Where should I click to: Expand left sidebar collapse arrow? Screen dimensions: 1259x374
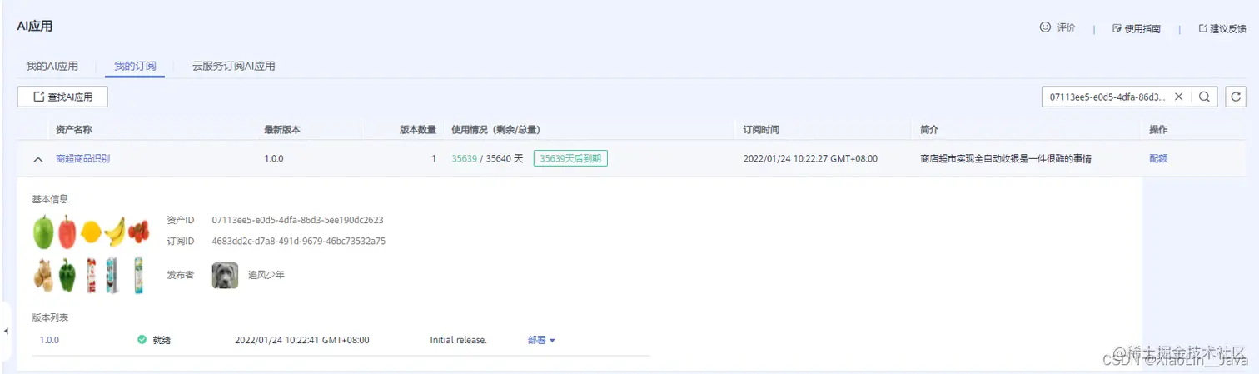click(x=6, y=331)
